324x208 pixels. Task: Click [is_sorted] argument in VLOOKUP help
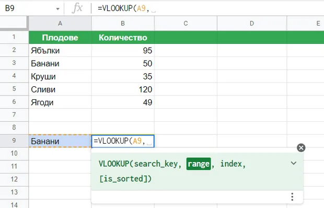pos(123,178)
